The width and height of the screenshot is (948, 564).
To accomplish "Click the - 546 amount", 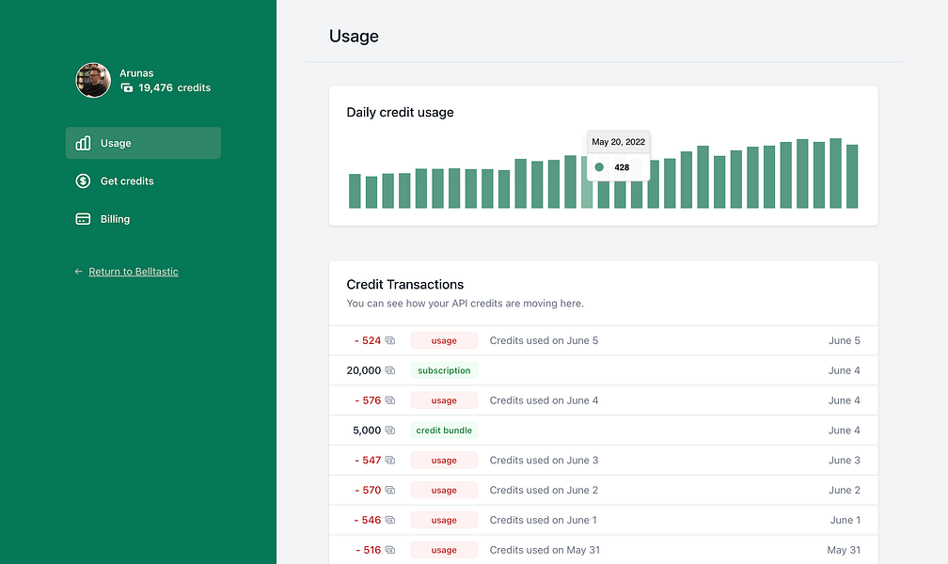I will point(368,520).
